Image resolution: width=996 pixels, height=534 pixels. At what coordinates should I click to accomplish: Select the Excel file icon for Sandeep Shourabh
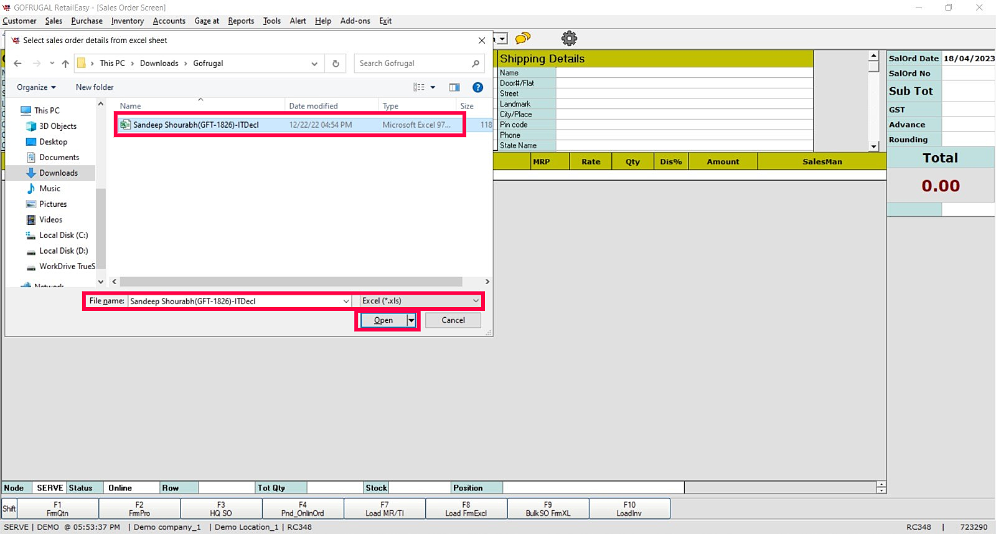(x=125, y=125)
